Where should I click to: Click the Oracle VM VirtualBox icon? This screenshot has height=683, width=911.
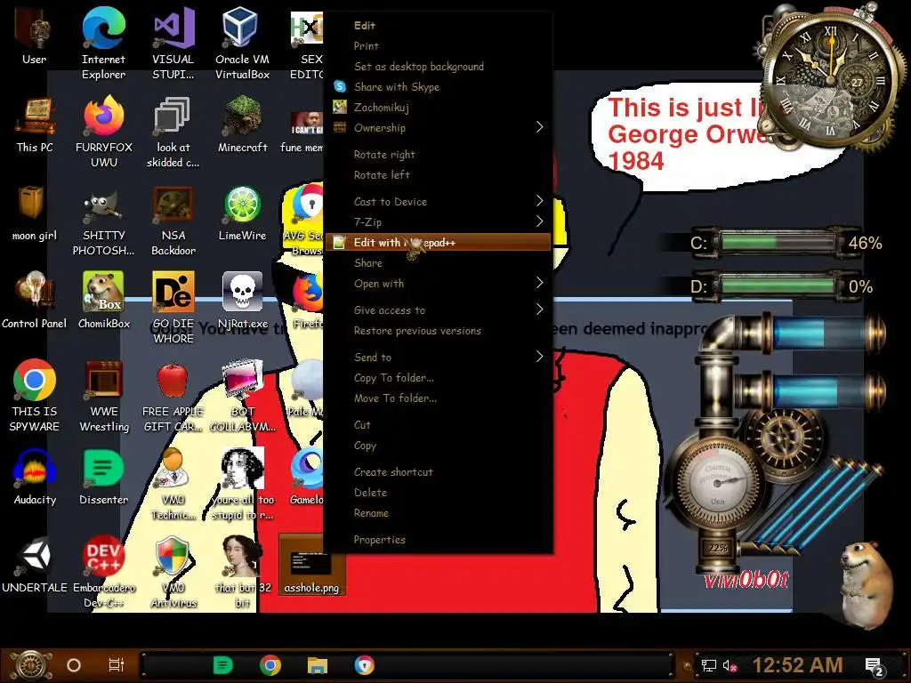(242, 42)
